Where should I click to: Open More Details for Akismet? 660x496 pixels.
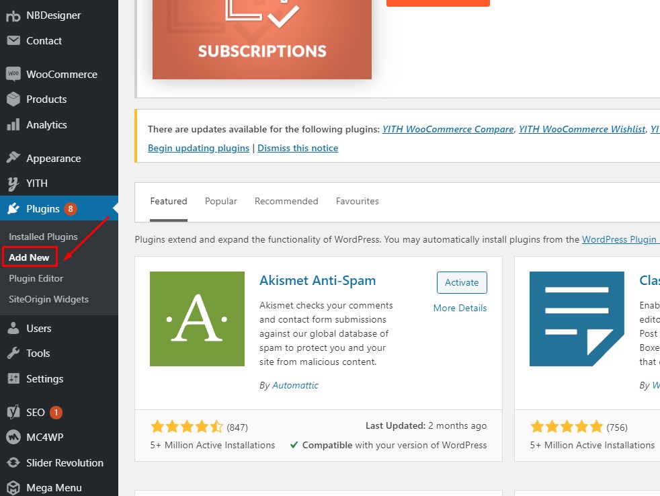click(460, 308)
